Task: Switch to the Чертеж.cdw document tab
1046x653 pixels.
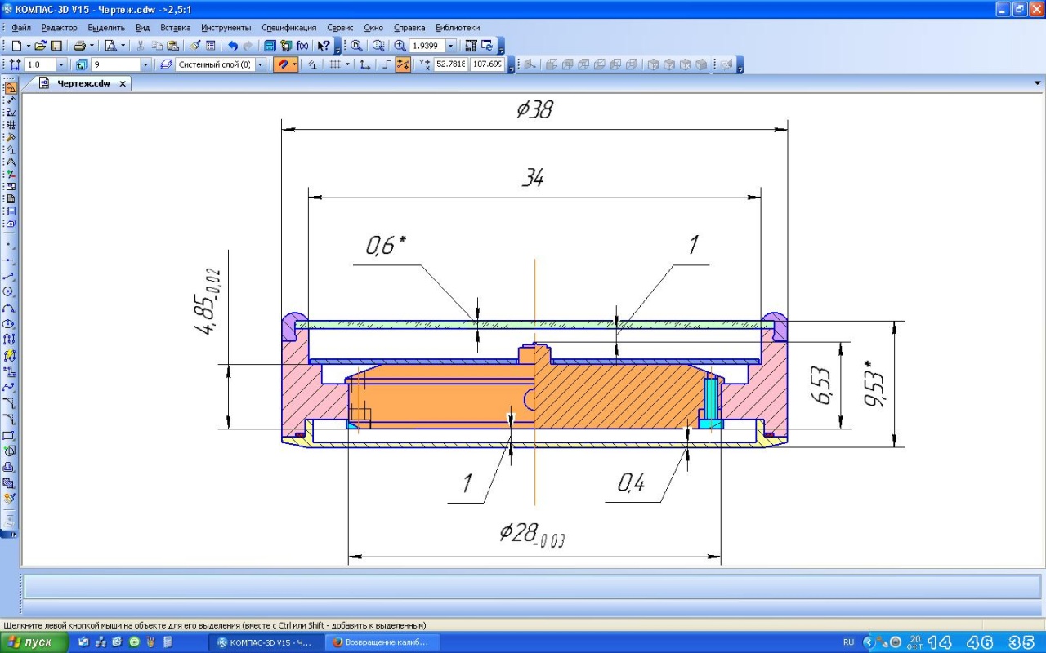Action: click(83, 83)
